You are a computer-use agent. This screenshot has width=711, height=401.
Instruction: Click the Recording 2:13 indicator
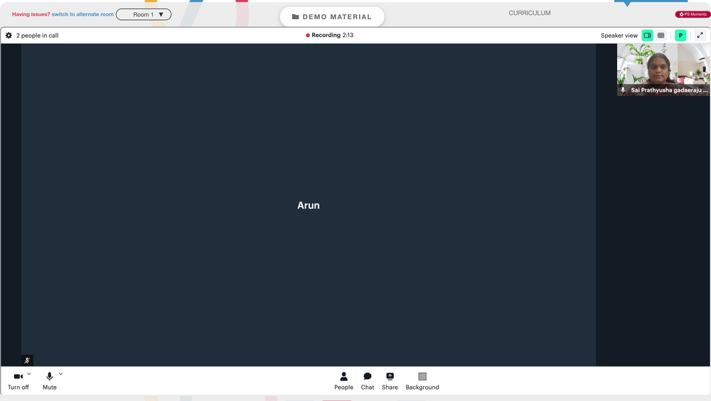point(330,35)
